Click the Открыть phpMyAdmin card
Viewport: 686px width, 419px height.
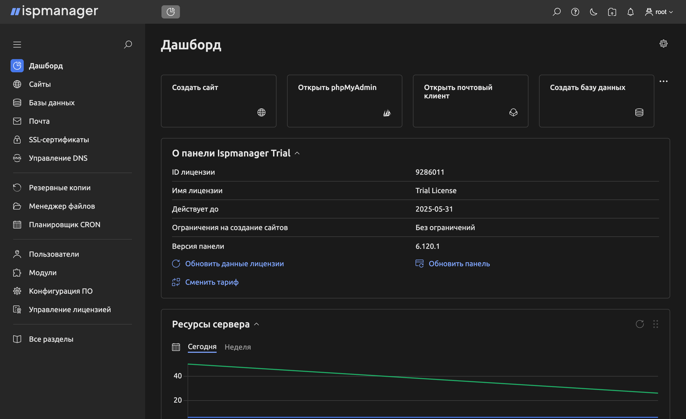[344, 101]
